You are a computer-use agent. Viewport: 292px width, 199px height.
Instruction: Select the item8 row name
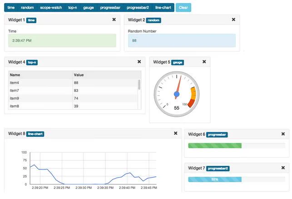click(15, 106)
